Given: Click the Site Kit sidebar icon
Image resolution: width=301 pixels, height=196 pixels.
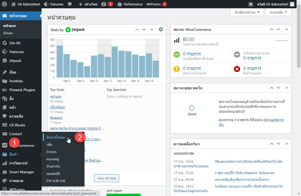Looking at the screenshot, I should pos(4,43).
